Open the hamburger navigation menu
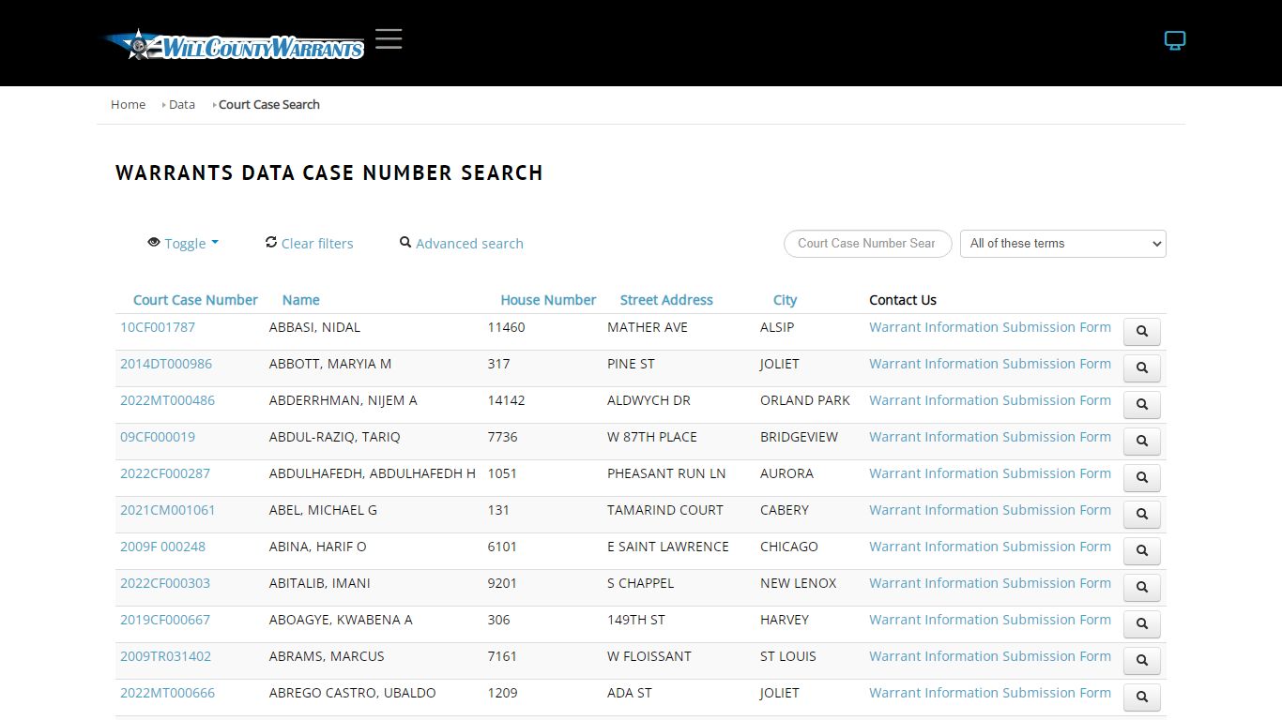This screenshot has width=1282, height=720. click(x=389, y=38)
